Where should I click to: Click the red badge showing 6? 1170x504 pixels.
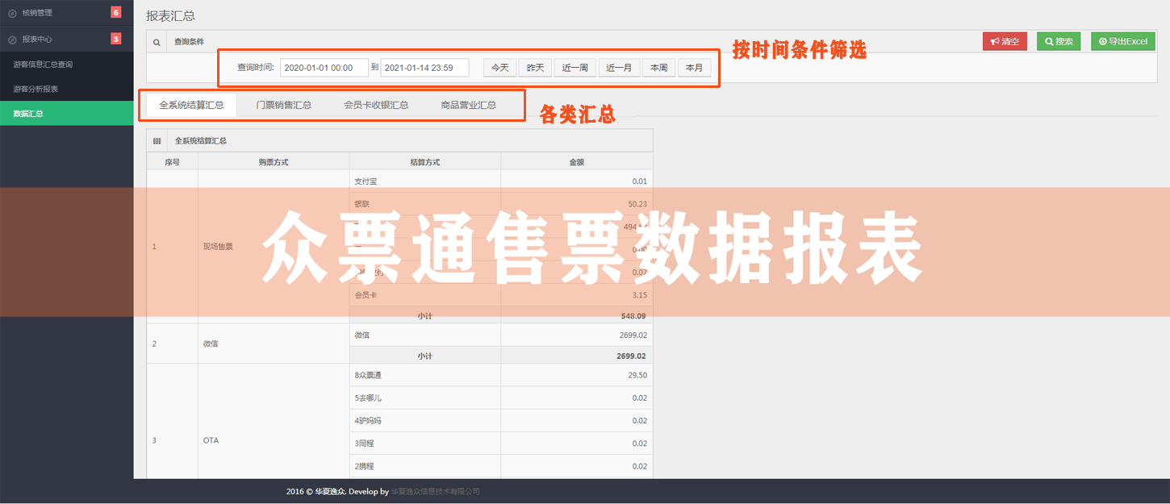115,12
